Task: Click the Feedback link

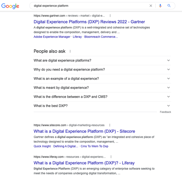Action: coord(165,112)
